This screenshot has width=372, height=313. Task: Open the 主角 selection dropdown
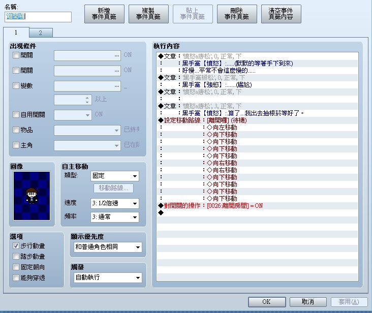tap(87, 145)
